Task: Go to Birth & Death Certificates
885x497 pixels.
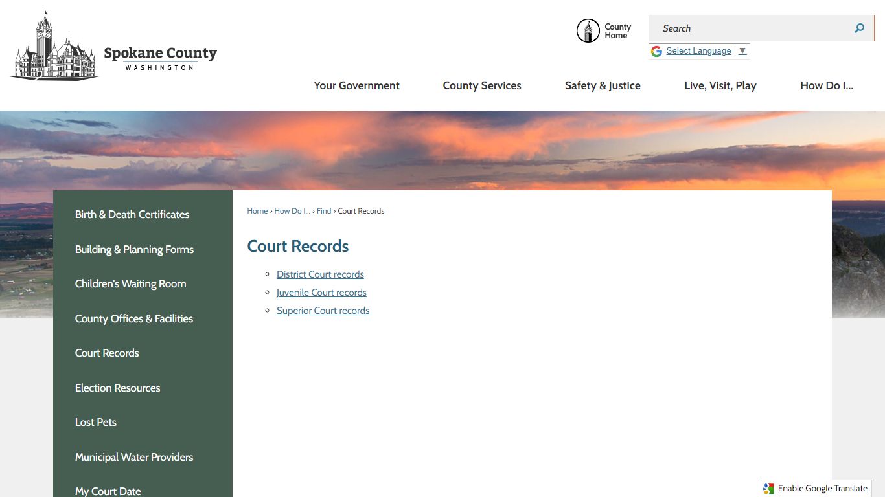Action: (132, 214)
